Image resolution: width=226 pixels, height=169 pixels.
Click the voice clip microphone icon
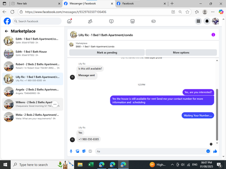(x=71, y=151)
